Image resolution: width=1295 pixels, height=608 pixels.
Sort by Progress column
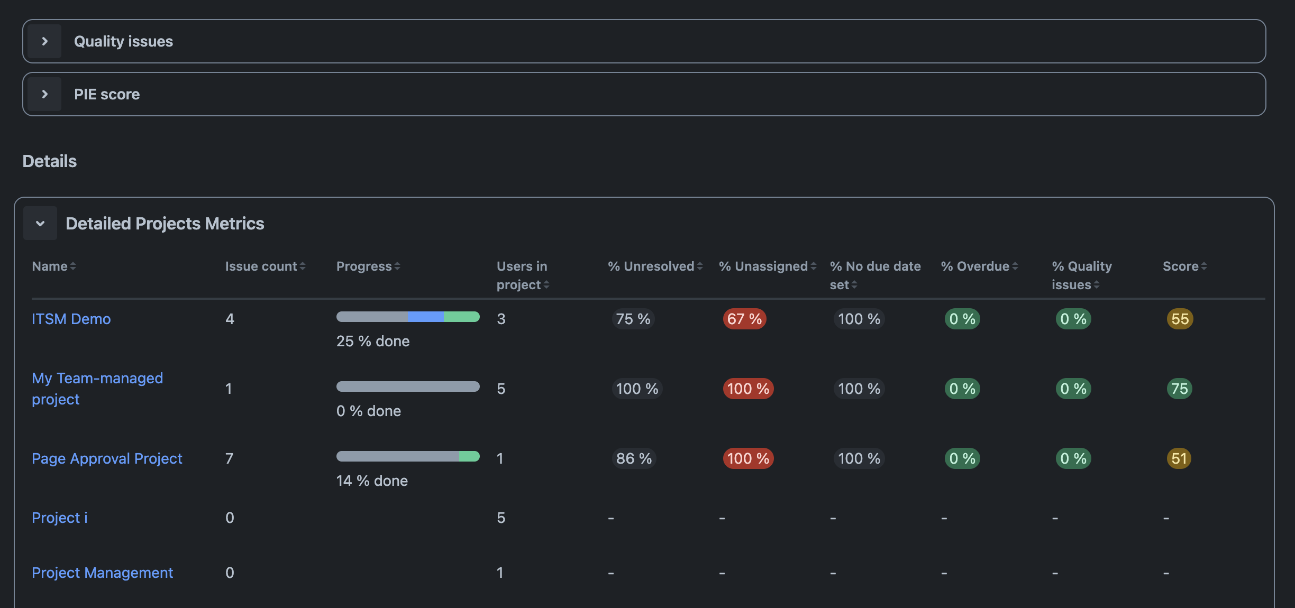click(368, 266)
